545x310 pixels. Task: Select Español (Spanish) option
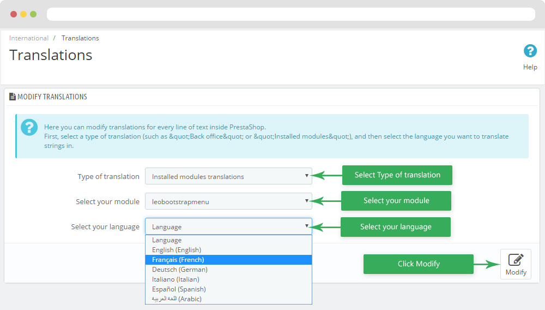tap(228, 289)
